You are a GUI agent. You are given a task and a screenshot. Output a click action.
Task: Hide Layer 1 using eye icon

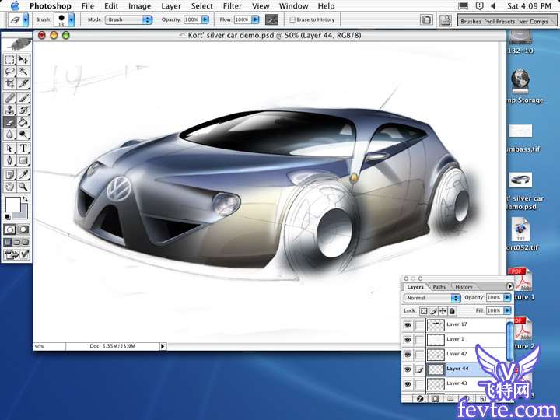tap(408, 340)
